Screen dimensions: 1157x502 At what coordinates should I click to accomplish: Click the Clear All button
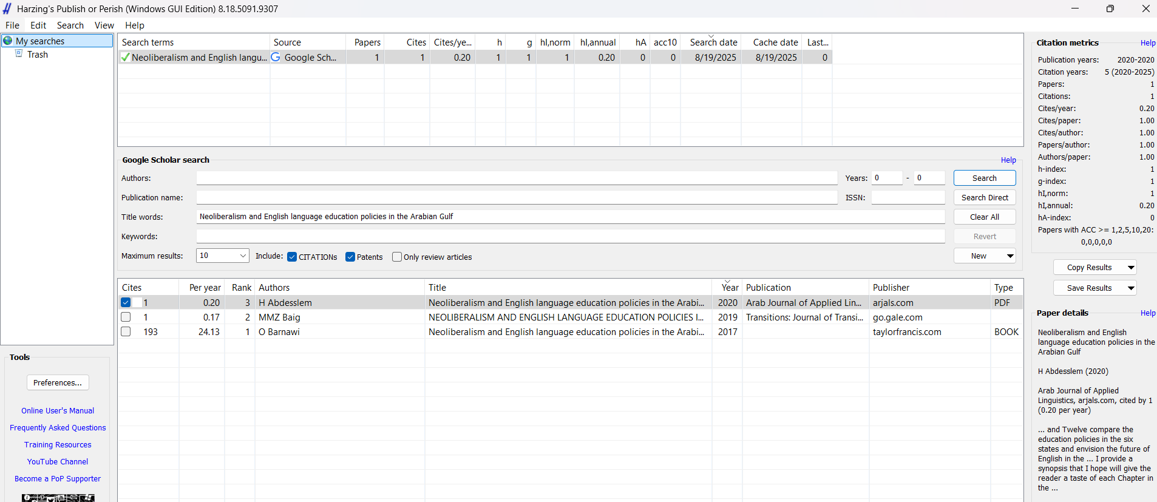tap(985, 217)
